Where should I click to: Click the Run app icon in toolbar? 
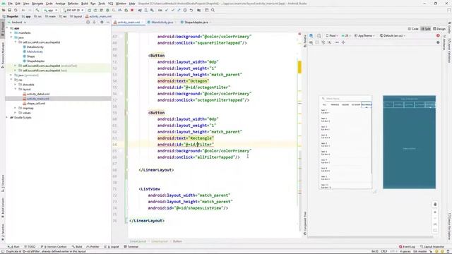coord(90,10)
